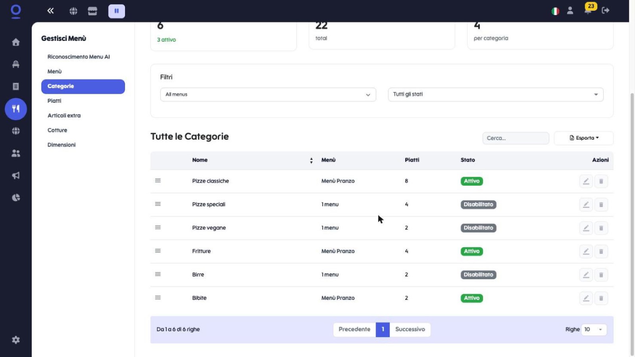The width and height of the screenshot is (635, 357).
Task: Open notifications bell with 23 badge
Action: (x=589, y=10)
